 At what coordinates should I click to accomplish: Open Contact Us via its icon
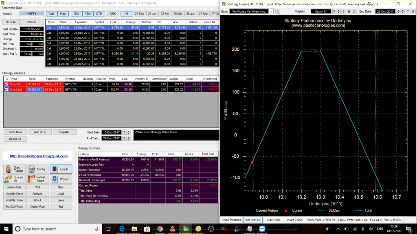[x=8, y=179]
